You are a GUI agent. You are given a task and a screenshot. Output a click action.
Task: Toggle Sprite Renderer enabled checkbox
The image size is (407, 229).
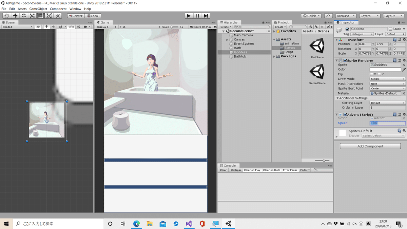click(345, 60)
